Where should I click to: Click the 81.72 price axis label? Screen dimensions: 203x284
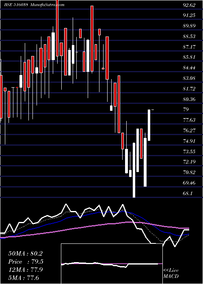[189, 89]
